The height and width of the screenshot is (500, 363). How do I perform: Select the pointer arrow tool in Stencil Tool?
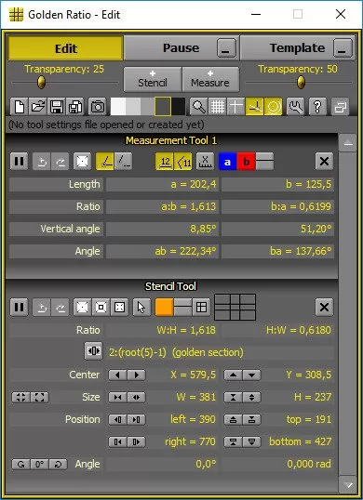[x=141, y=307]
